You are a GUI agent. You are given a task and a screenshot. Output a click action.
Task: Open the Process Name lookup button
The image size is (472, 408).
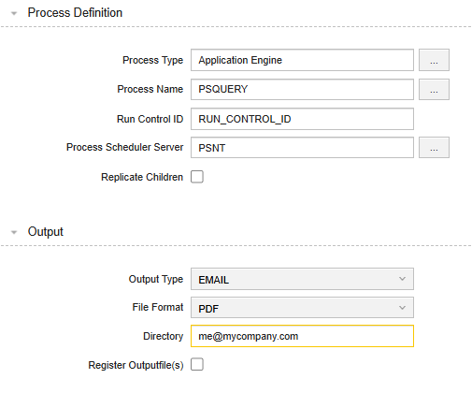coord(434,90)
